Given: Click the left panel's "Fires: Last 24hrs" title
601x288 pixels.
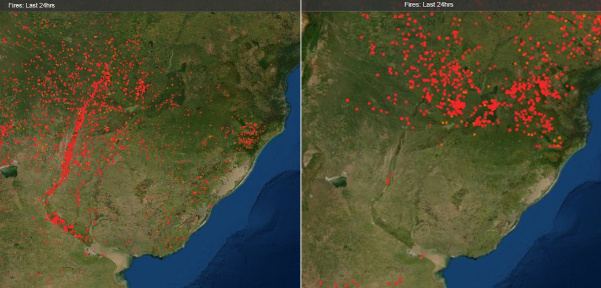Looking at the screenshot, I should point(31,5).
